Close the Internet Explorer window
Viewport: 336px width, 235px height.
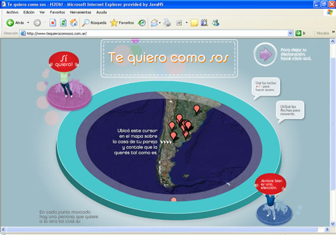[332, 4]
